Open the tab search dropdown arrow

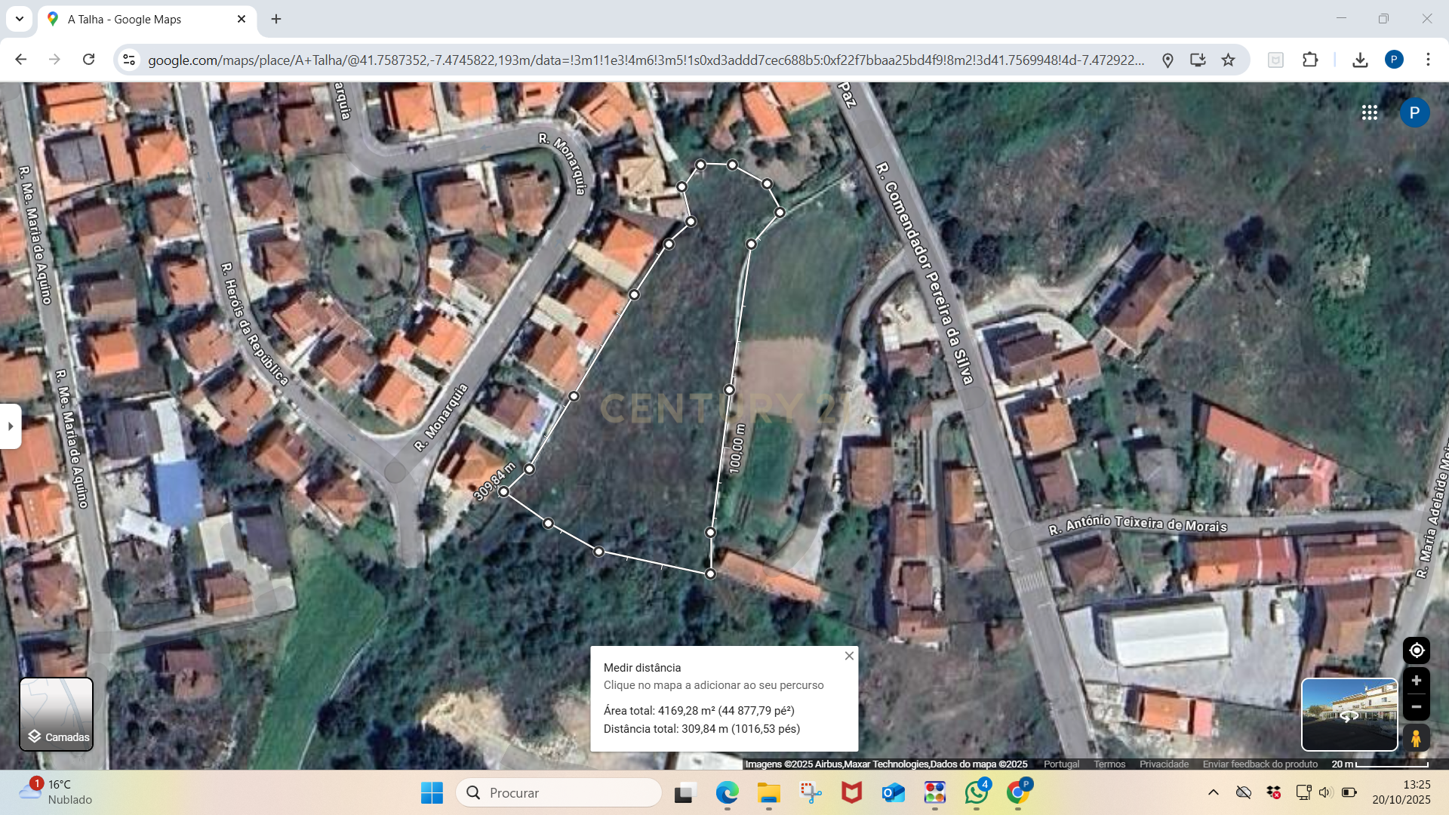point(19,19)
